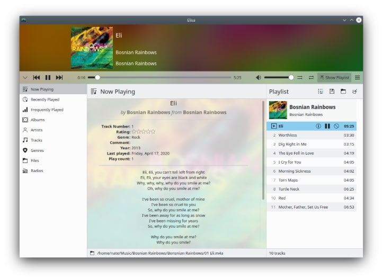Screen dimensions: 382x280
Task: Browse Artists in the sidebar
Action: (x=53, y=130)
